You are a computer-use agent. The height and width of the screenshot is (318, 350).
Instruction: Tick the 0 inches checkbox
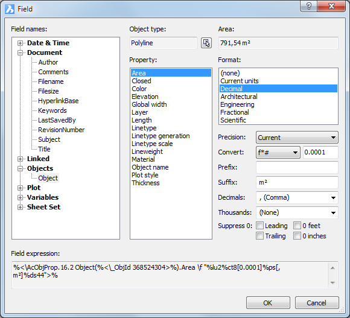click(x=297, y=236)
